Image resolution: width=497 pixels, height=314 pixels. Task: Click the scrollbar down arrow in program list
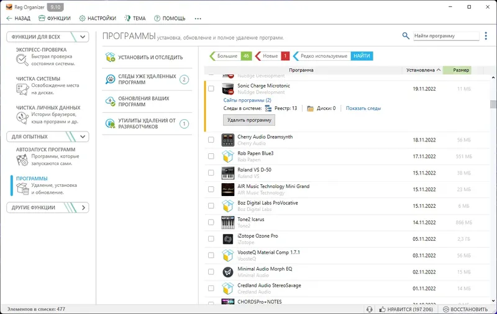(493, 301)
